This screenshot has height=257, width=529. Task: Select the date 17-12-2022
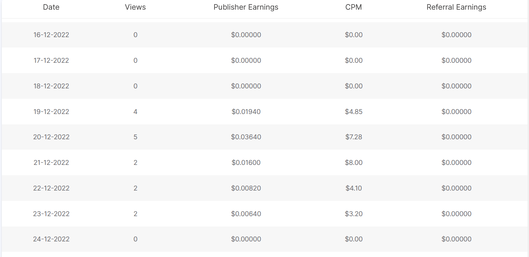point(51,61)
